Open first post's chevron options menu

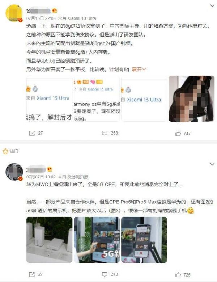tap(212, 5)
